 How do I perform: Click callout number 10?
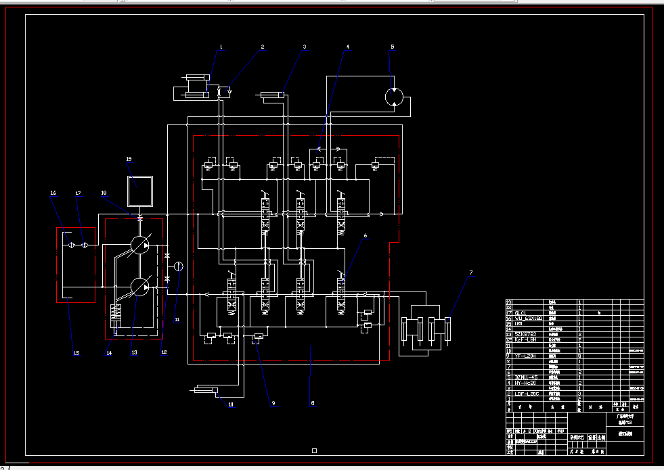click(x=231, y=404)
